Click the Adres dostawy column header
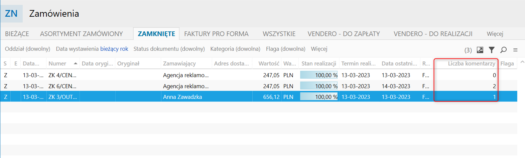The height and width of the screenshot is (158, 525). [x=232, y=63]
